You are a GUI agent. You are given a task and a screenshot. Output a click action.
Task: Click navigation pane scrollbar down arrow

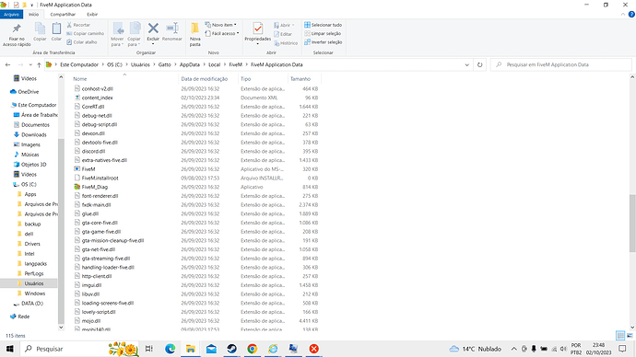coord(61,328)
